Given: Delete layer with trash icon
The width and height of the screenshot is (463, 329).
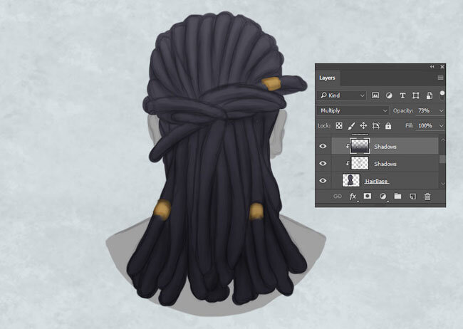Looking at the screenshot, I should [x=427, y=197].
